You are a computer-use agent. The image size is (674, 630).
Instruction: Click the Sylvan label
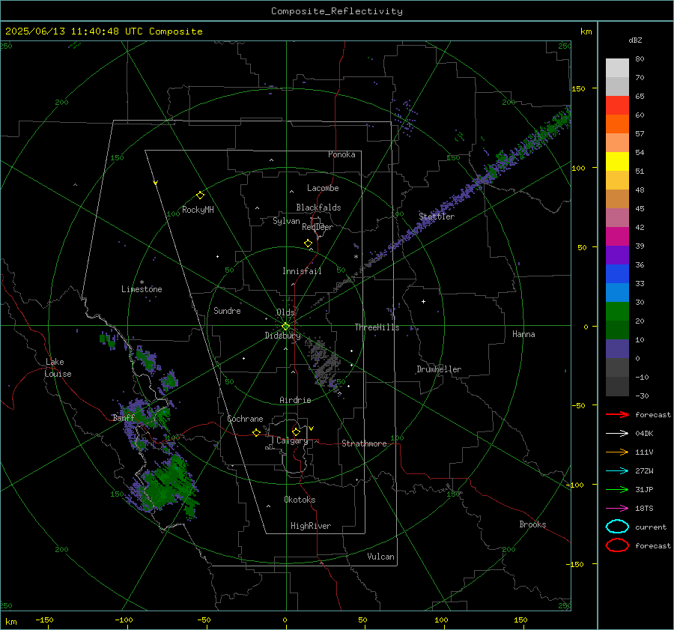tap(286, 222)
